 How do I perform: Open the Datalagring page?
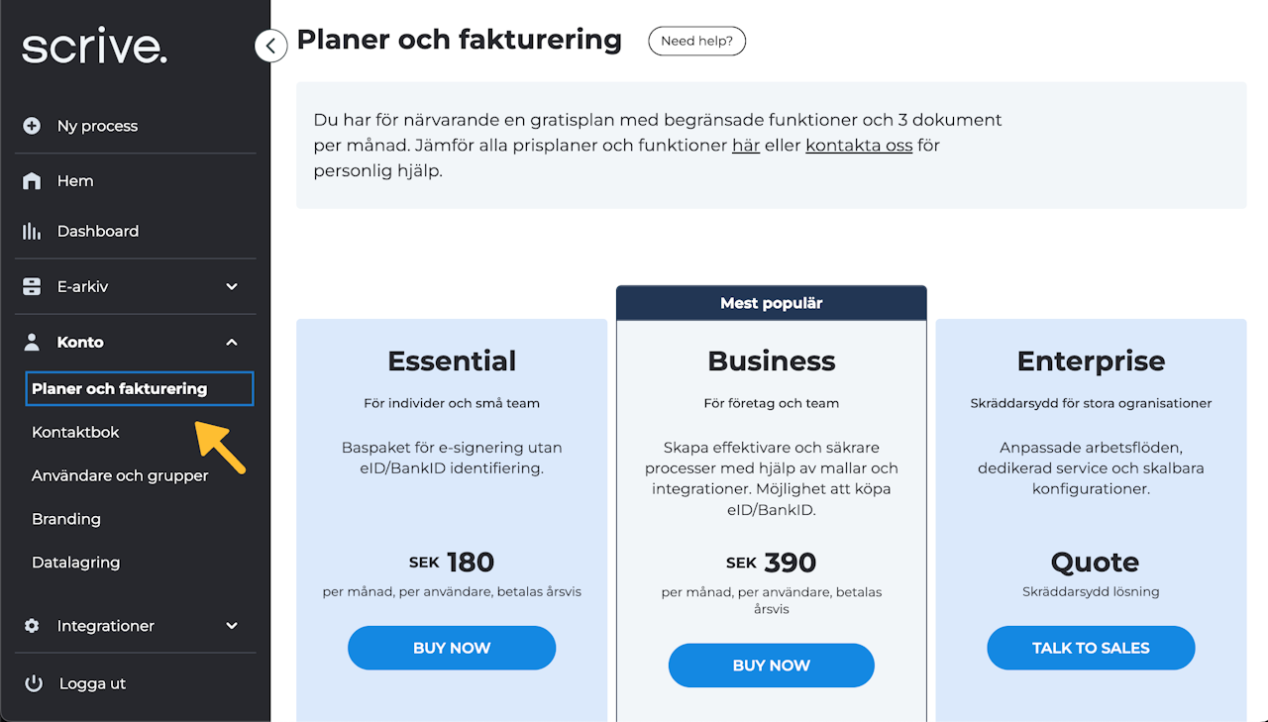click(x=75, y=563)
